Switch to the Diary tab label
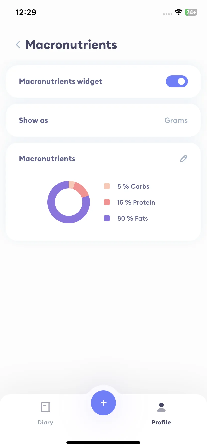Screen dimensions: 207x448 coord(45,422)
